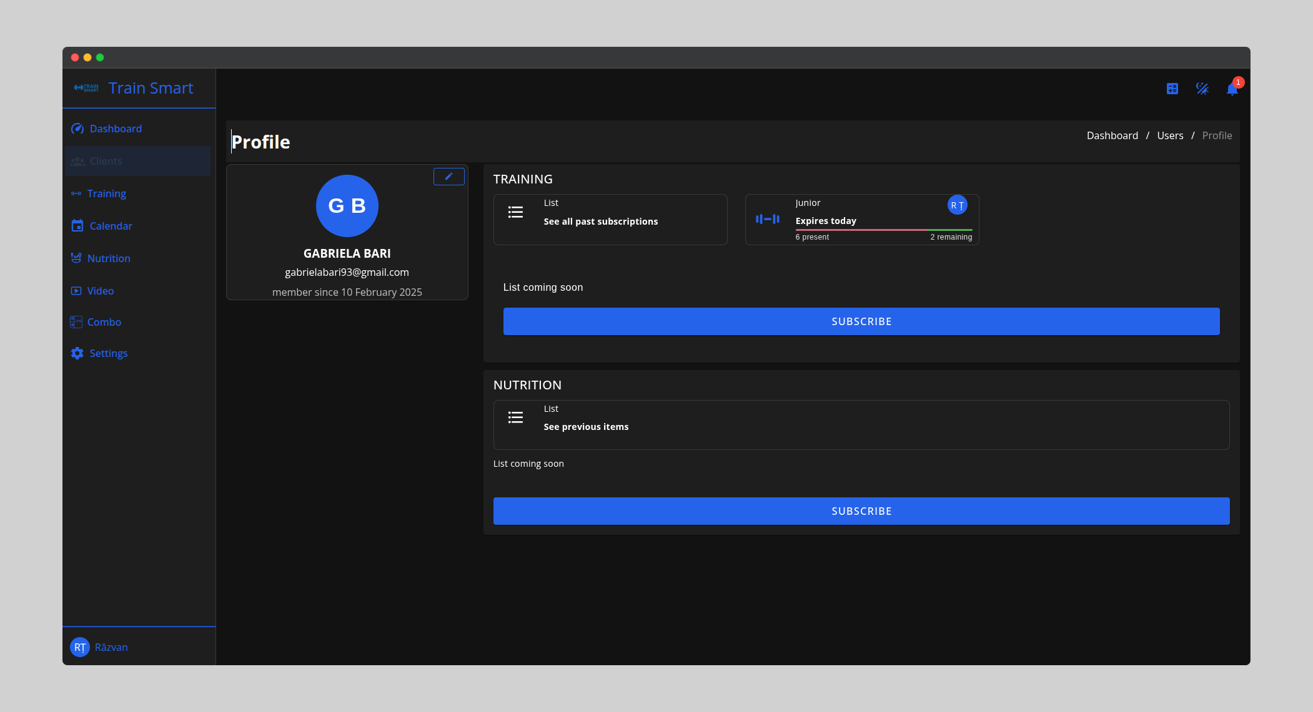Select the Dashboard speedometer icon
This screenshot has width=1313, height=712.
point(77,129)
